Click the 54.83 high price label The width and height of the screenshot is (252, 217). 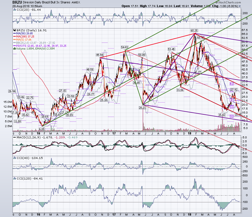point(125,47)
